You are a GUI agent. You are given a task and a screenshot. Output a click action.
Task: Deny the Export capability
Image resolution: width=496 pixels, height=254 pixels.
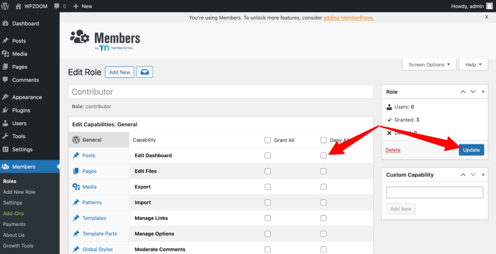click(323, 187)
